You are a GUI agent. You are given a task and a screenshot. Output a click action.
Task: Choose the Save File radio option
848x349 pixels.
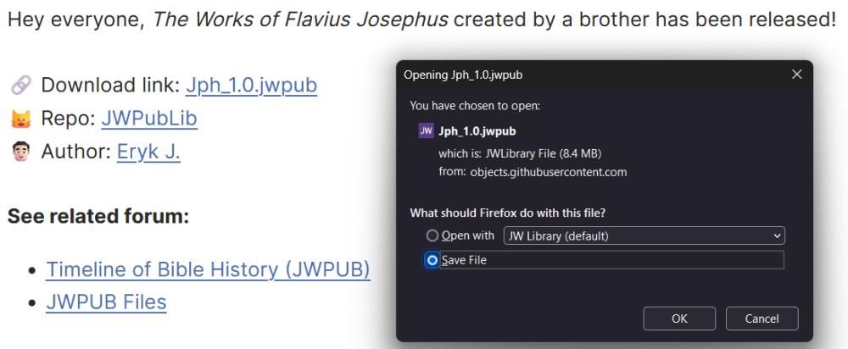coord(432,260)
